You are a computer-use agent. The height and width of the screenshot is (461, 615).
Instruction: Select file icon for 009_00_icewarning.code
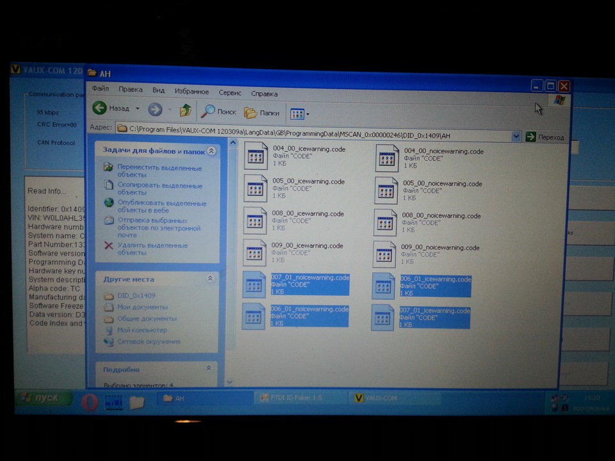point(254,253)
